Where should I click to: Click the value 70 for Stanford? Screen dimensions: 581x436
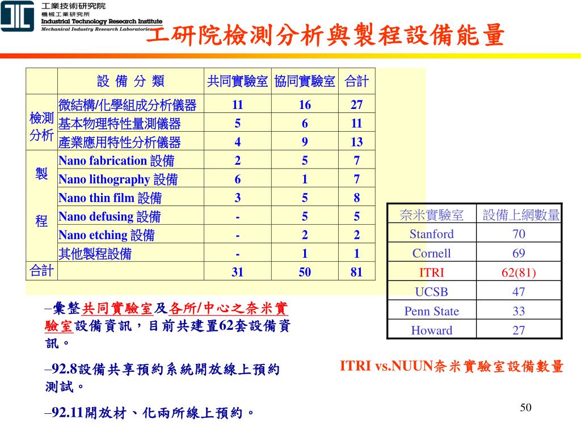[519, 234]
